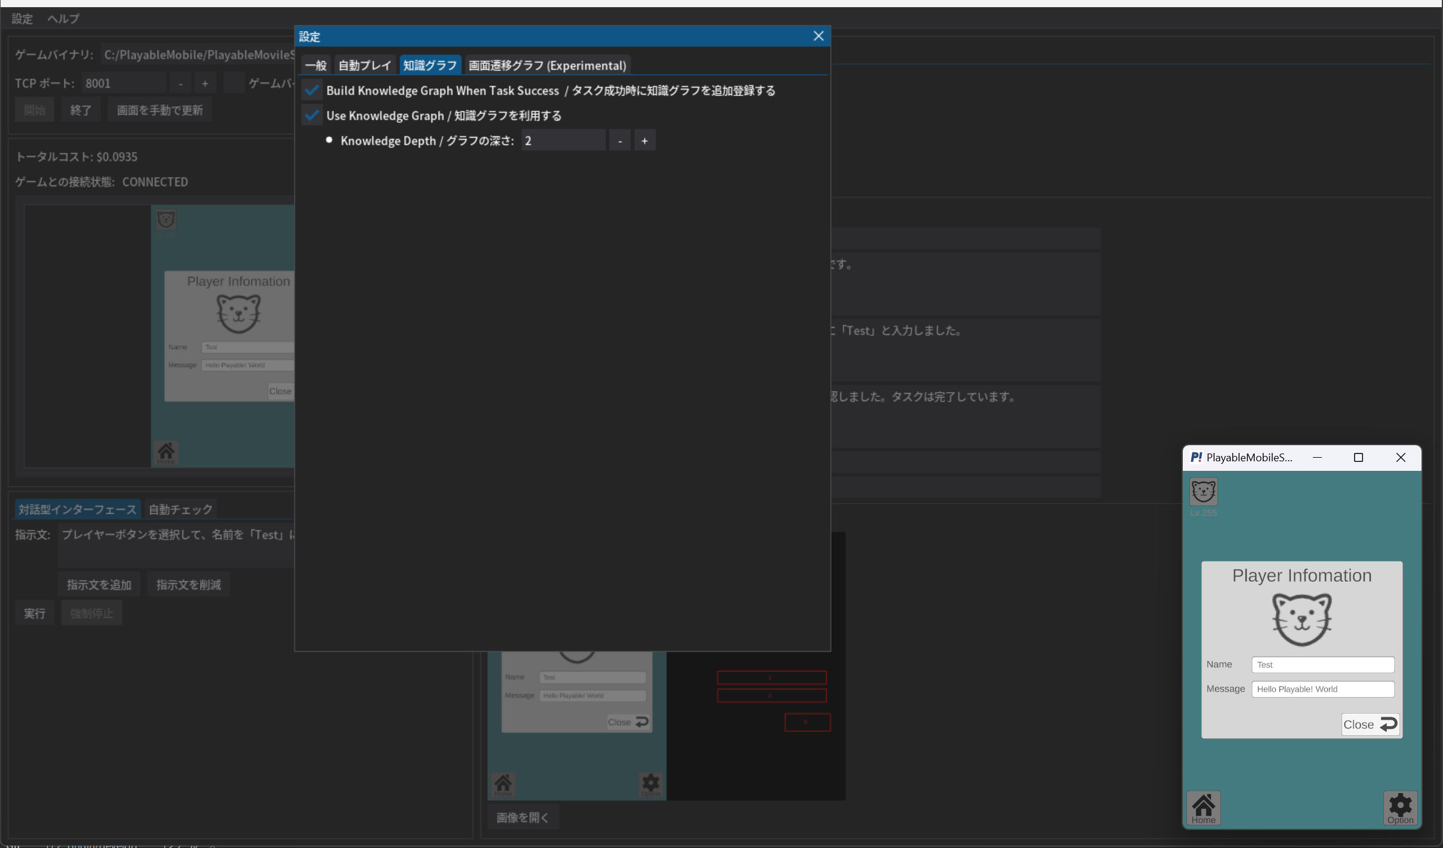Toggle the Use Knowledge Graph checkbox
Viewport: 1443px width, 848px height.
tap(312, 115)
